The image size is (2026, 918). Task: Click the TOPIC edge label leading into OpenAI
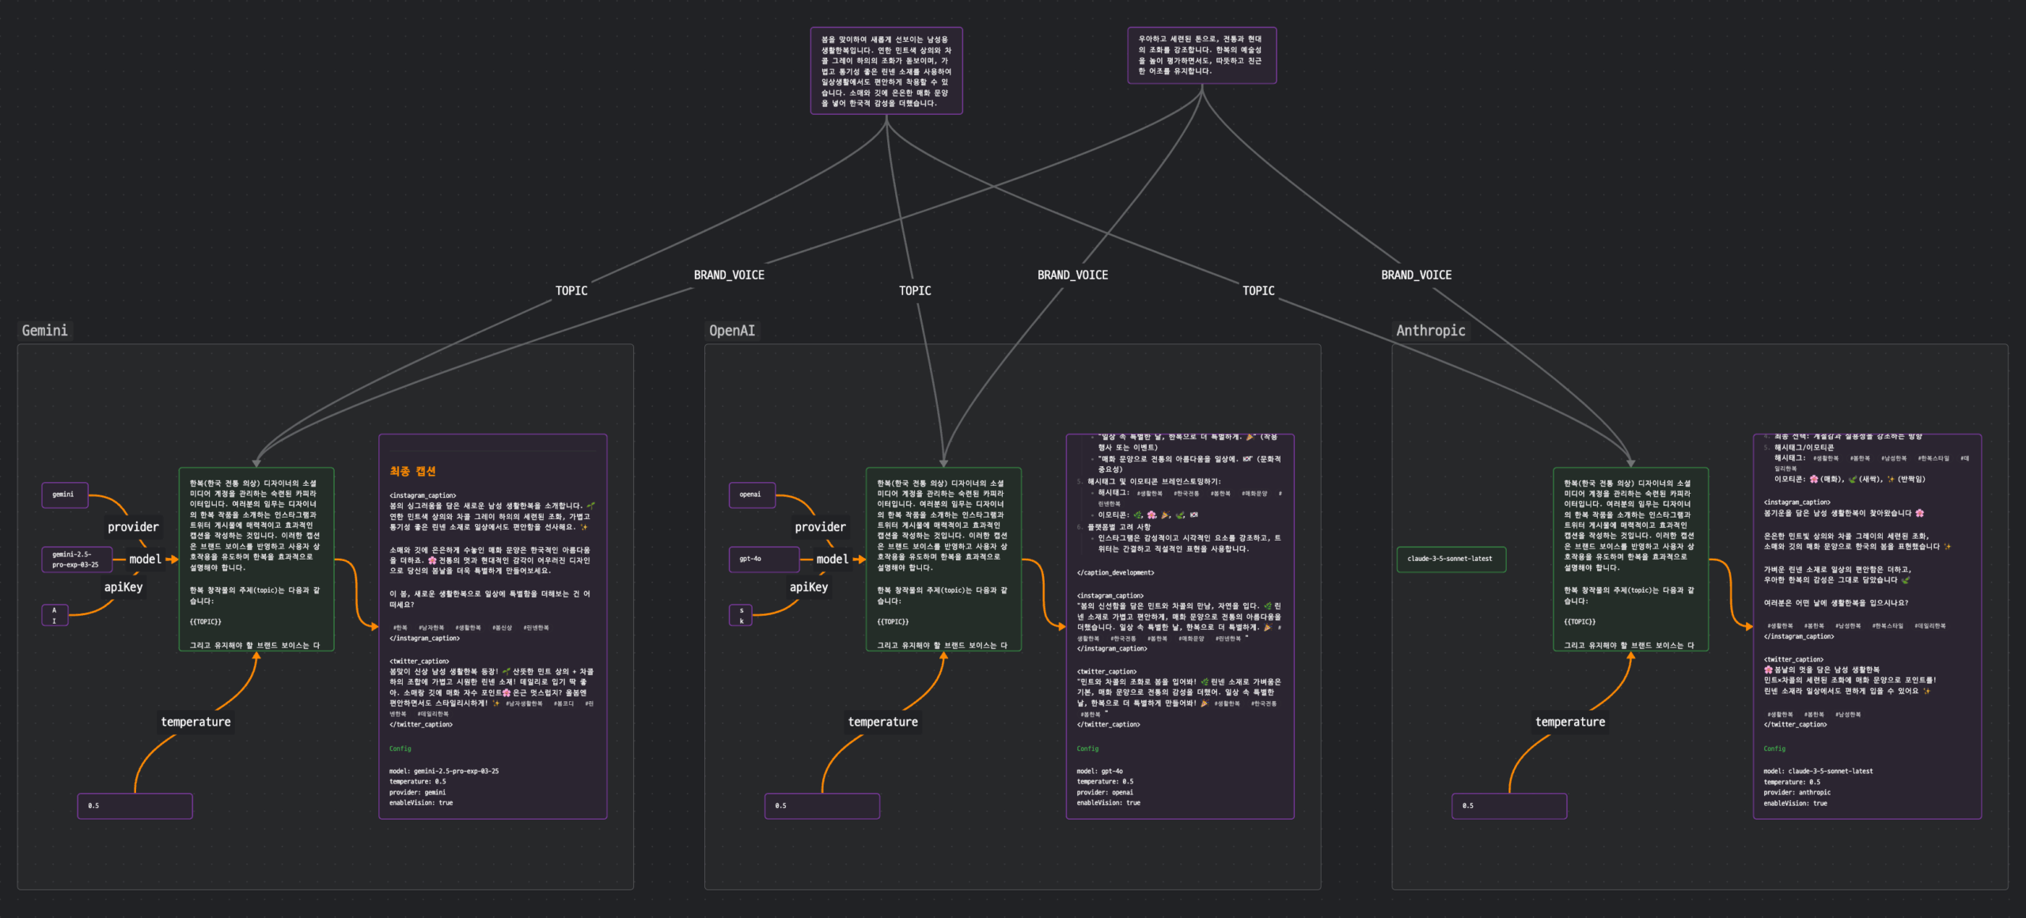915,291
